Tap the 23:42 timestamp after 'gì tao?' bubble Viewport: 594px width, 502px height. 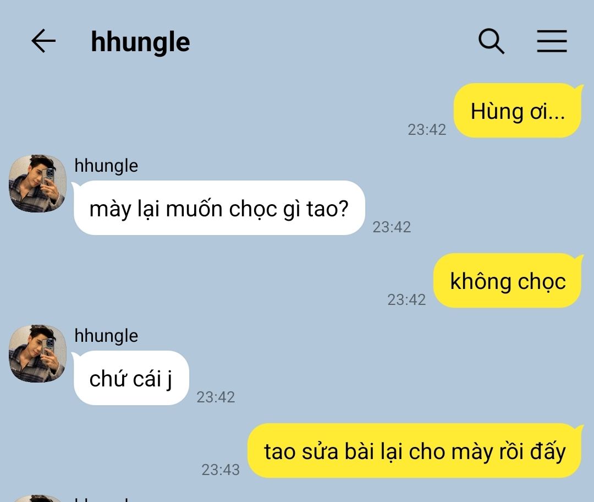[392, 227]
